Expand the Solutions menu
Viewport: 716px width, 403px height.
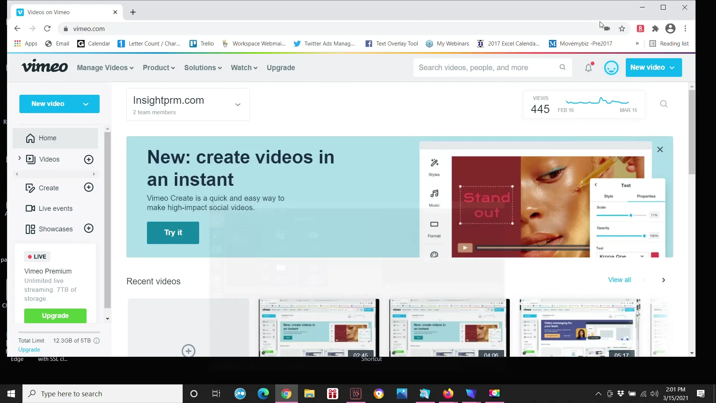[x=203, y=68]
